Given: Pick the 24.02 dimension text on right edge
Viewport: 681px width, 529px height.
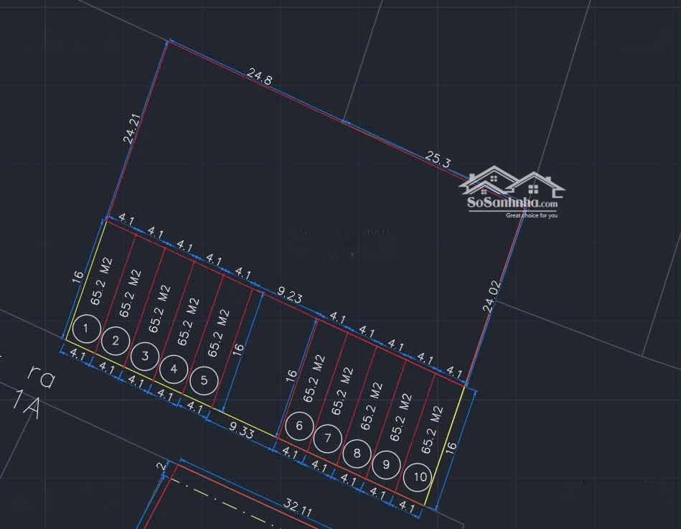Looking at the screenshot, I should tap(492, 296).
